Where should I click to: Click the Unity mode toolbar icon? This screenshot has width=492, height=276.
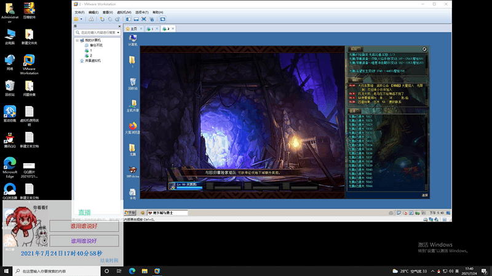(x=151, y=19)
